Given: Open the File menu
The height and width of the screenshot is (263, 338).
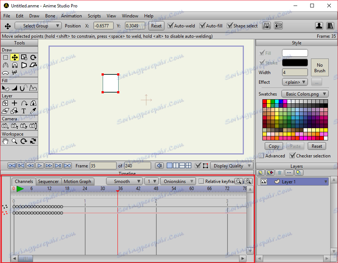Looking at the screenshot, I should [x=7, y=16].
